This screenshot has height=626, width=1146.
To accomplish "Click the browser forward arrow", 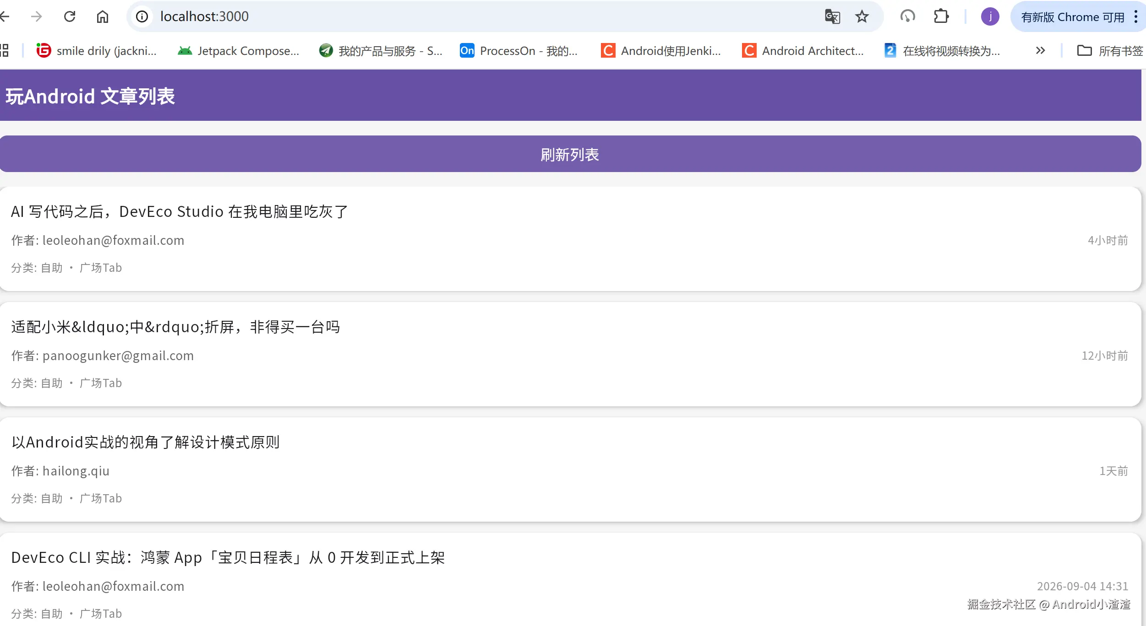I will (x=36, y=17).
